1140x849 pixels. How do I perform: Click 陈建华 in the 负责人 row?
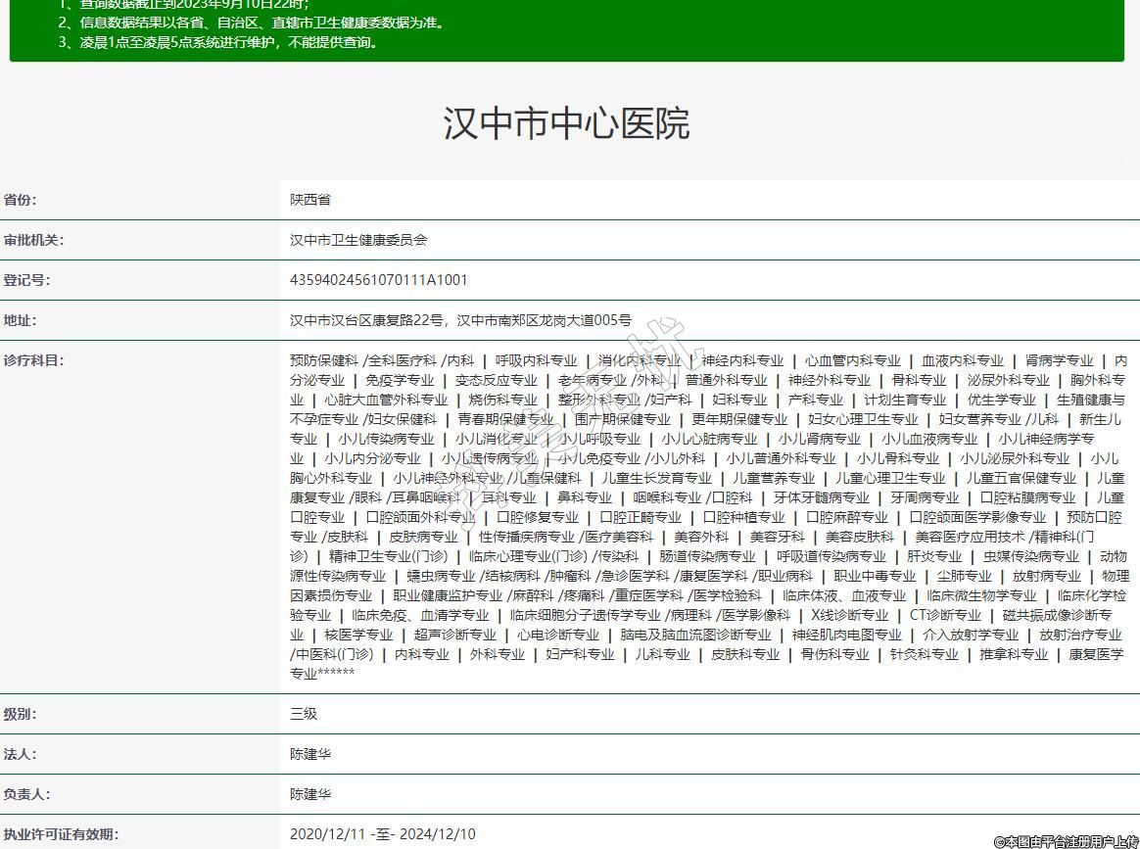tap(310, 794)
